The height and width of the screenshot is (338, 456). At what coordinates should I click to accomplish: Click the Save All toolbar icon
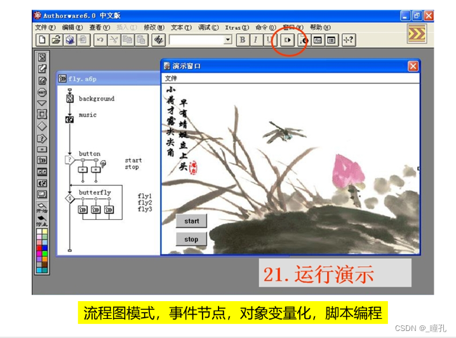tap(70, 40)
